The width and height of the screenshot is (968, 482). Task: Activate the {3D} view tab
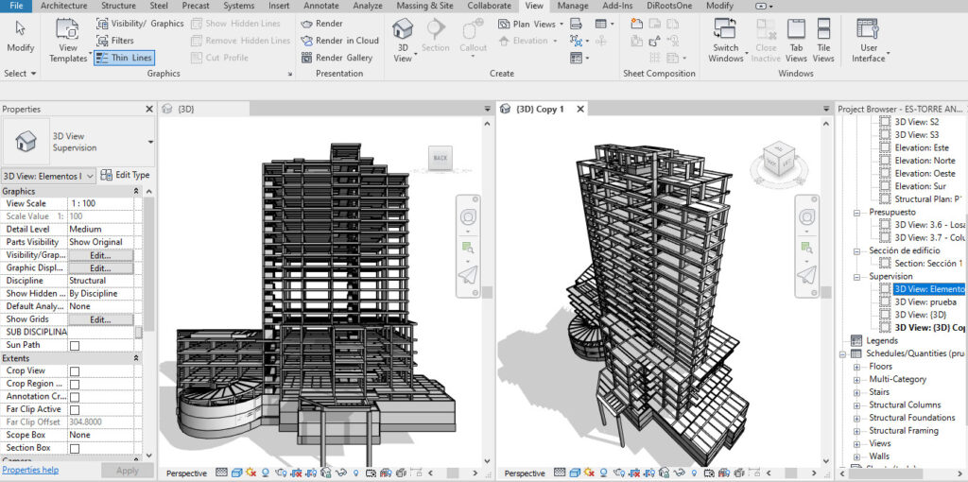pyautogui.click(x=185, y=110)
